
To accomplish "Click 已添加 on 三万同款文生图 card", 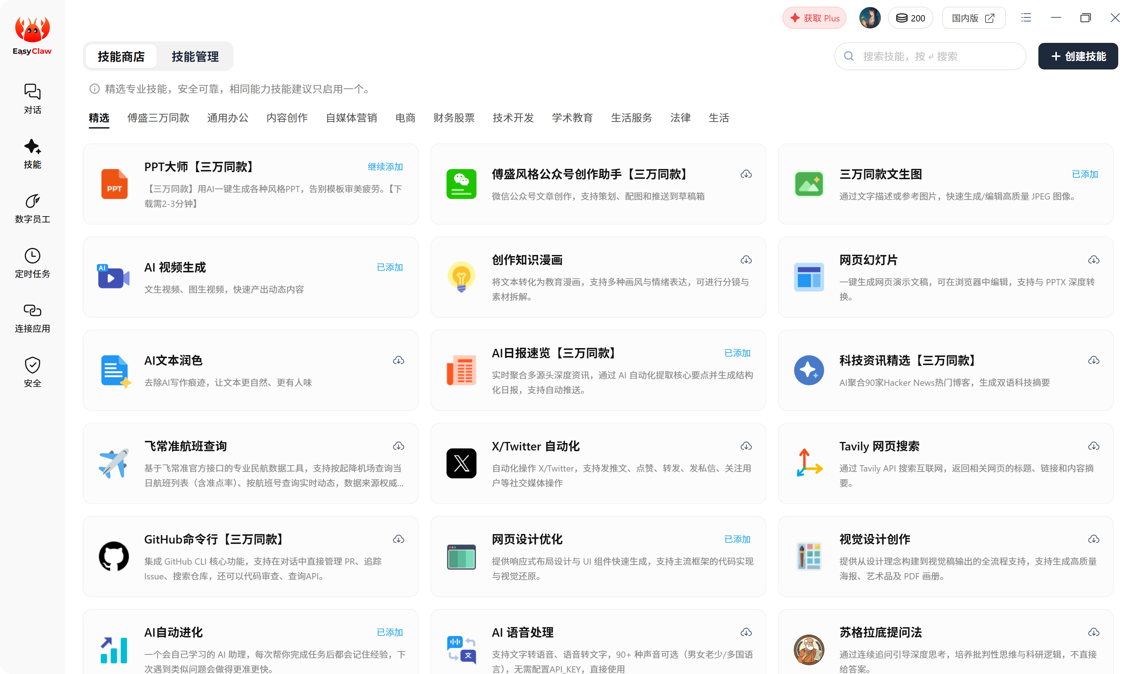I will click(1084, 174).
